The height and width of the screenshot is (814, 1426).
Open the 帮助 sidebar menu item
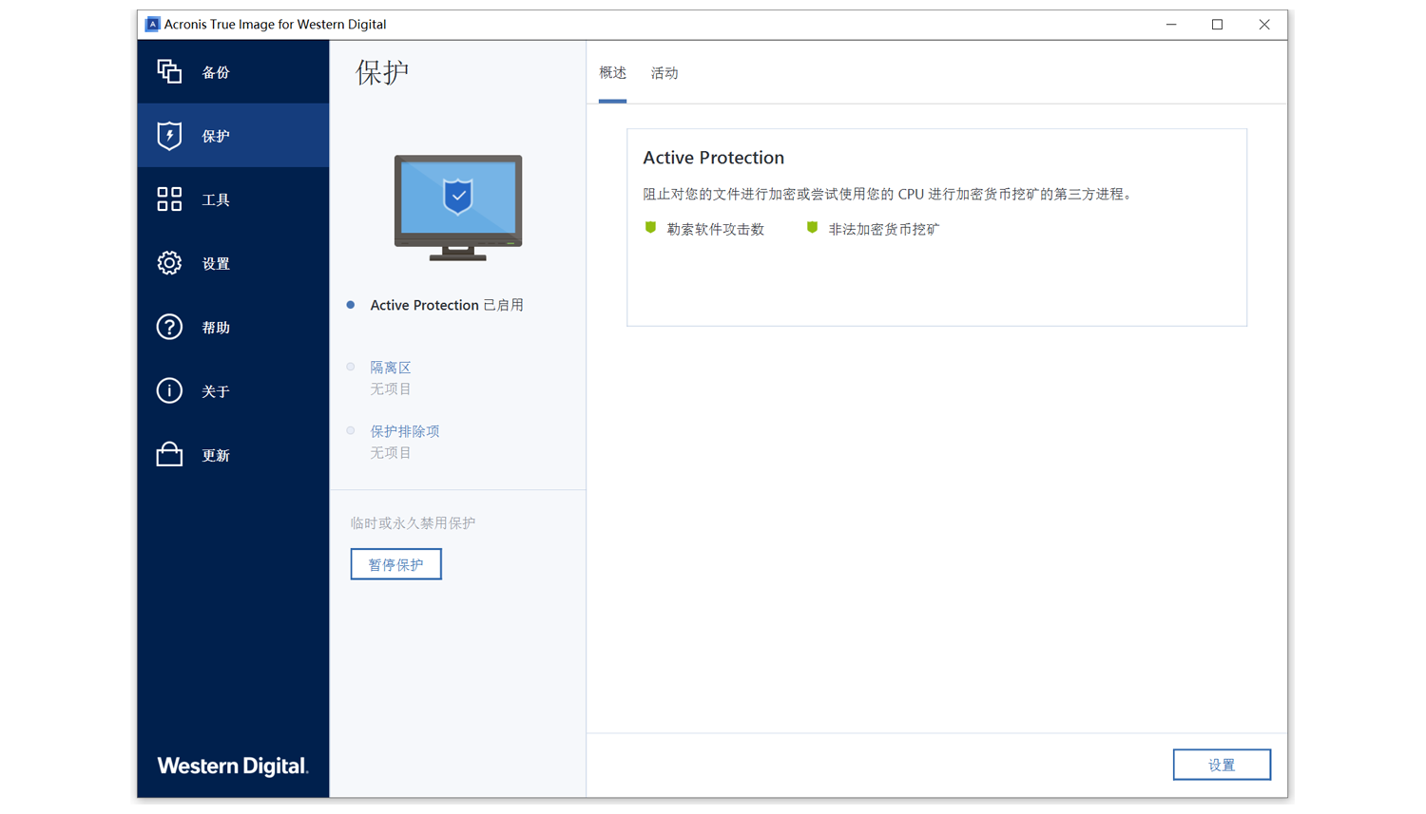pos(233,327)
